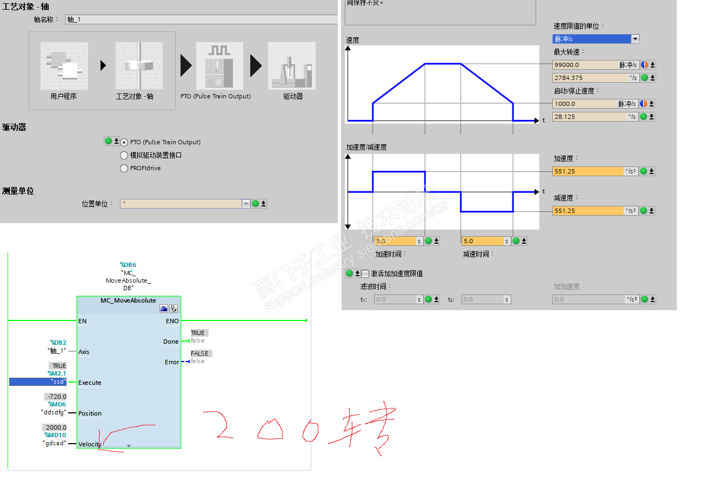Open diagnostics stethoscope icon on MC_MoveAbsolute block
Screen dimensions: 701x495
coord(173,309)
